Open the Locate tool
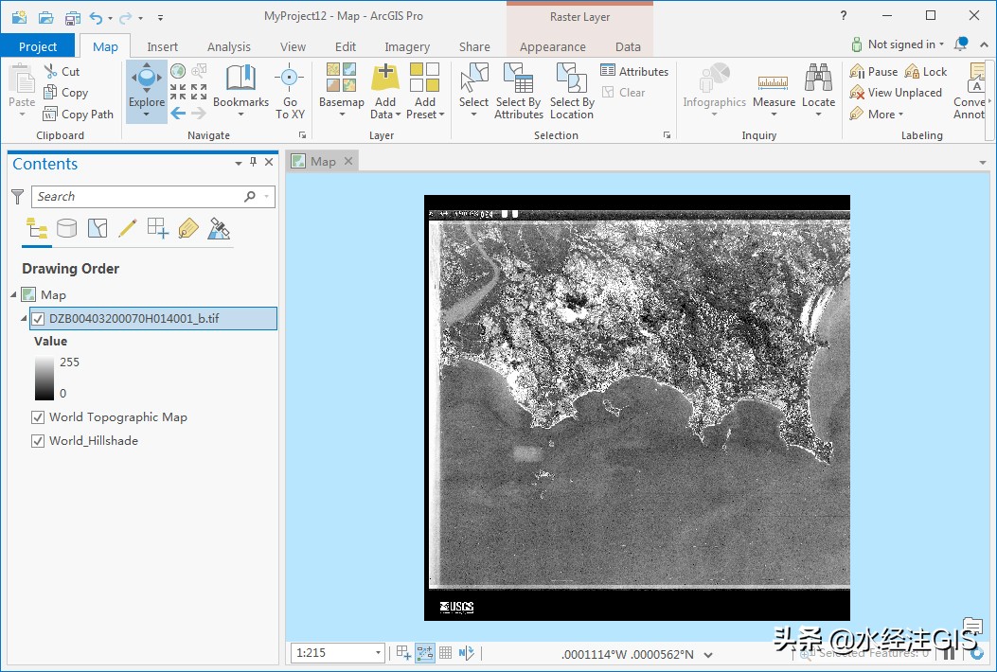 click(818, 90)
